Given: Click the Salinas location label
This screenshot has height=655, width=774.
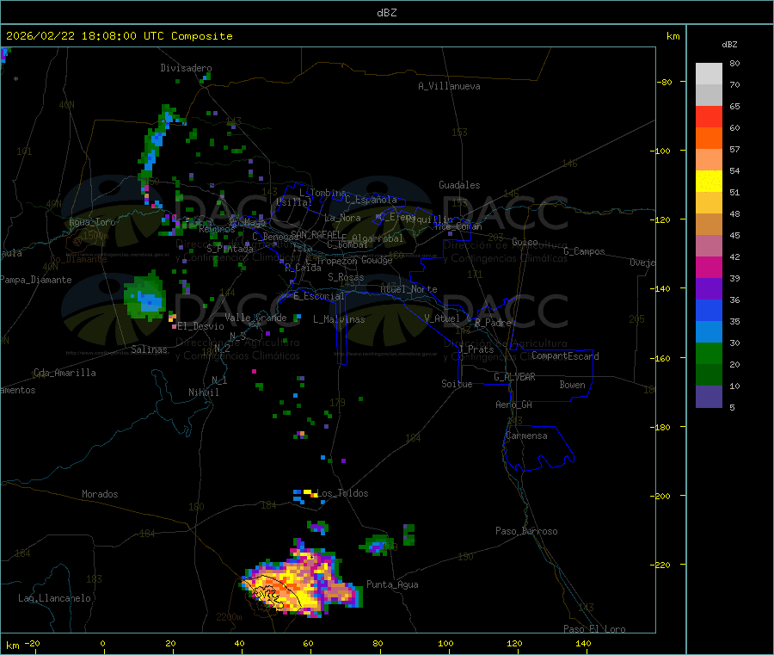Looking at the screenshot, I should [149, 349].
